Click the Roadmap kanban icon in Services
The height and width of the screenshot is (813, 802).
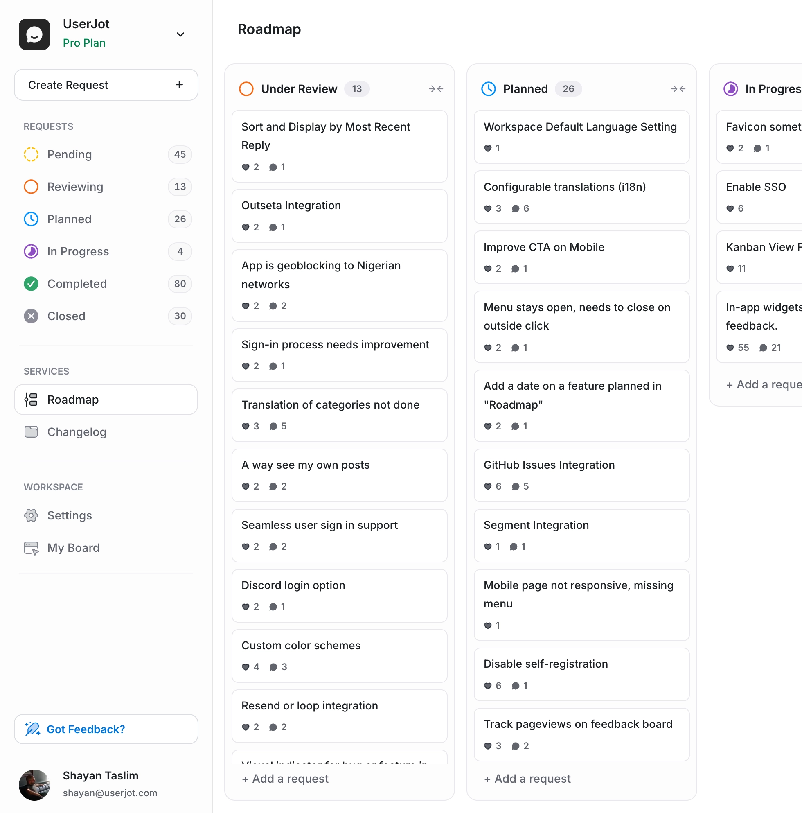pos(31,400)
